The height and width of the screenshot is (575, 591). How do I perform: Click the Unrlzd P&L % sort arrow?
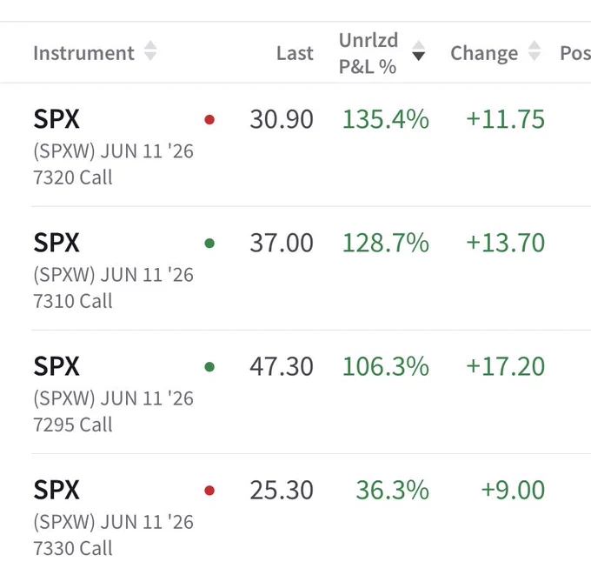point(418,51)
